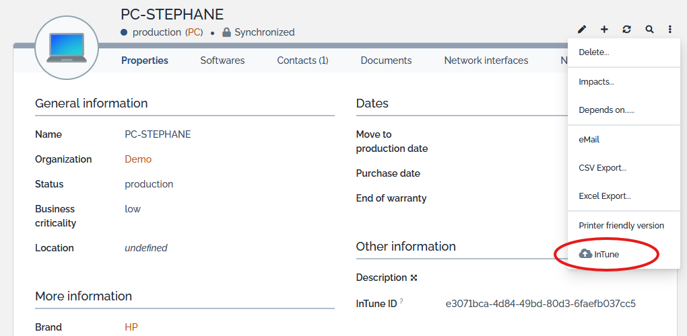Choose eMail in the actions menu
This screenshot has width=687, height=336.
coord(589,140)
